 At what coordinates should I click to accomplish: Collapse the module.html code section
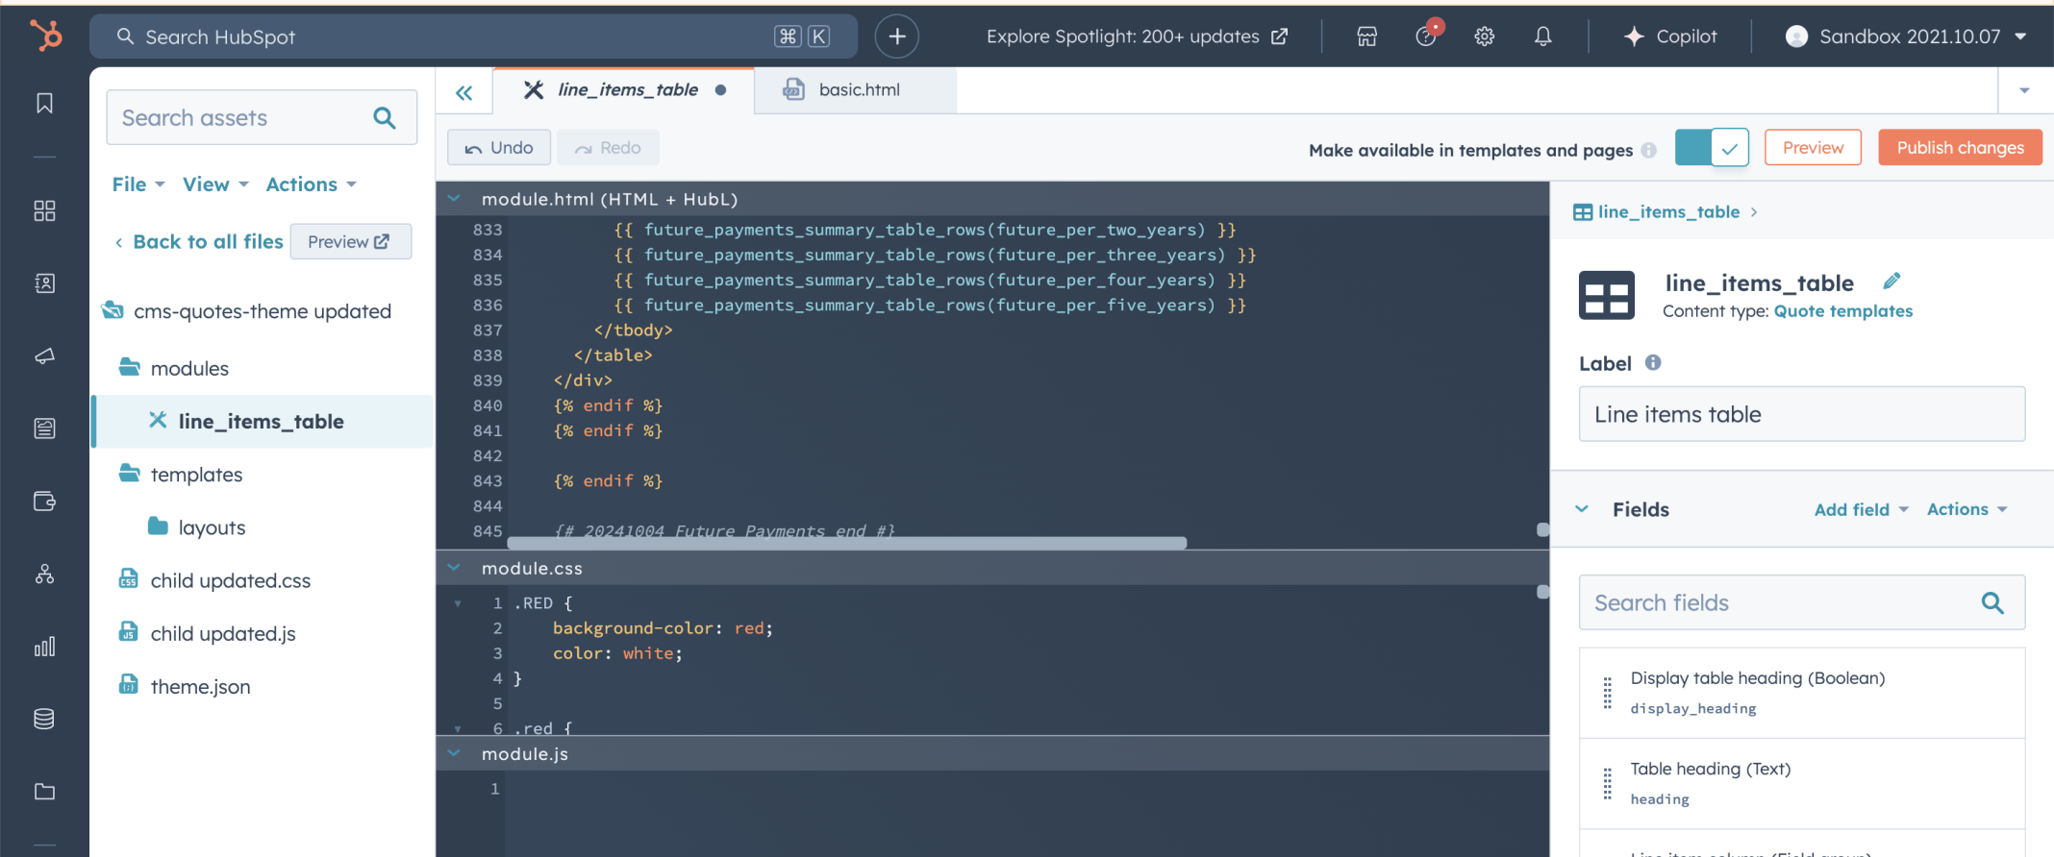pos(454,199)
